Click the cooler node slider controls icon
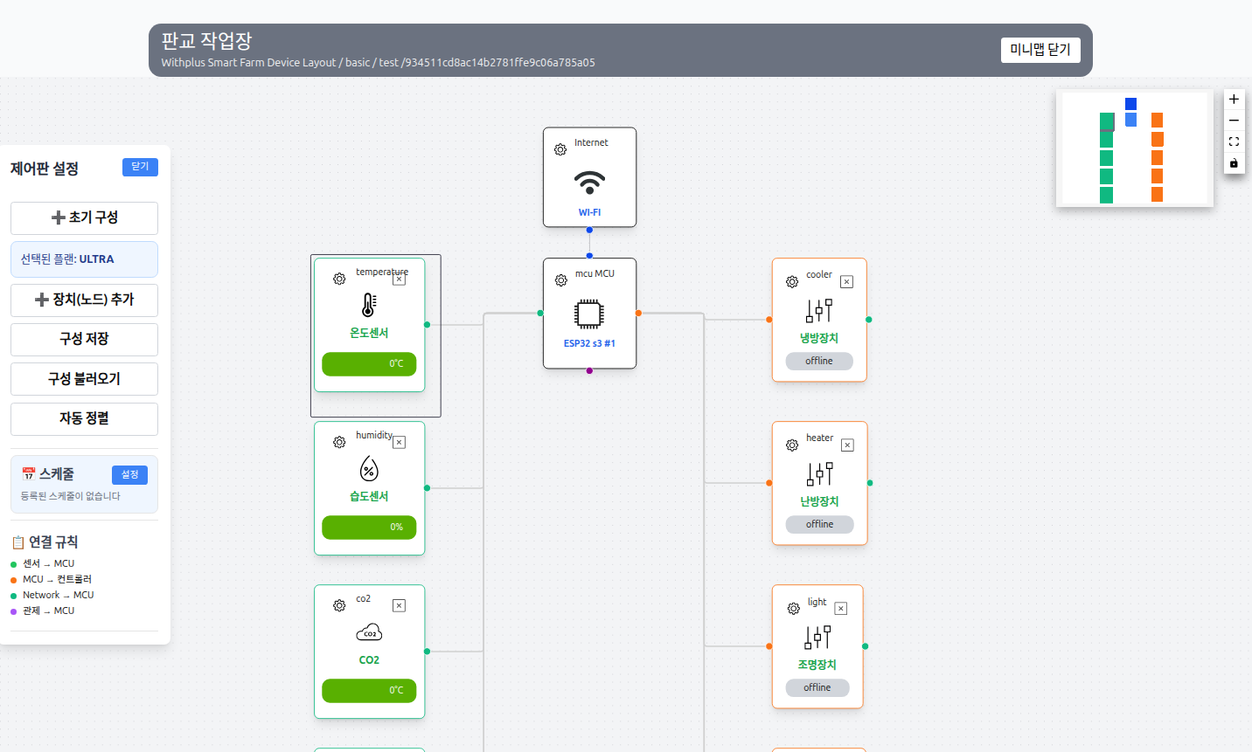Viewport: 1252px width, 752px height. click(x=819, y=310)
